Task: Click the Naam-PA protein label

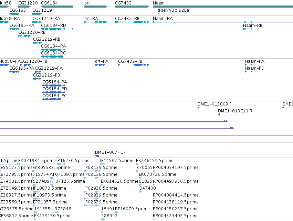Action: 254,61
